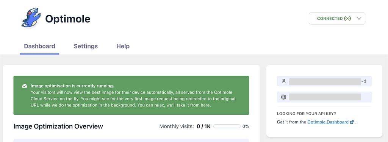Click the external link icon after Optimole Dashboard
388x142 pixels.
[352, 122]
